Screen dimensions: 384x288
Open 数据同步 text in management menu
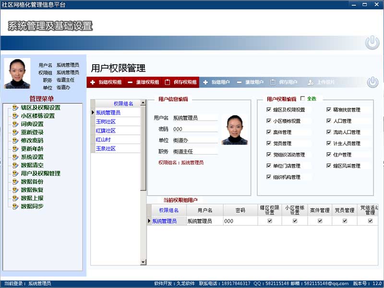32,206
